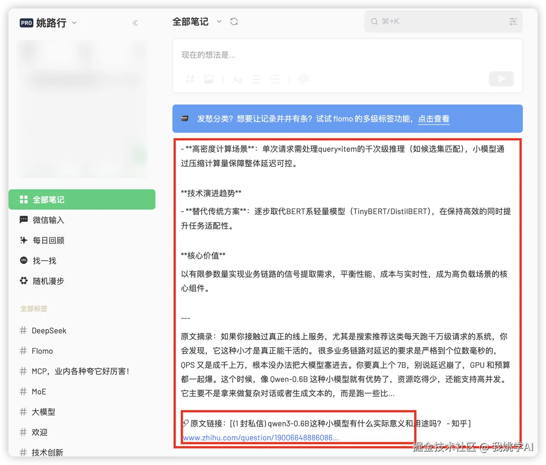This screenshot has width=546, height=465.
Task: Click the 找一找 round icon
Action: [x=24, y=260]
